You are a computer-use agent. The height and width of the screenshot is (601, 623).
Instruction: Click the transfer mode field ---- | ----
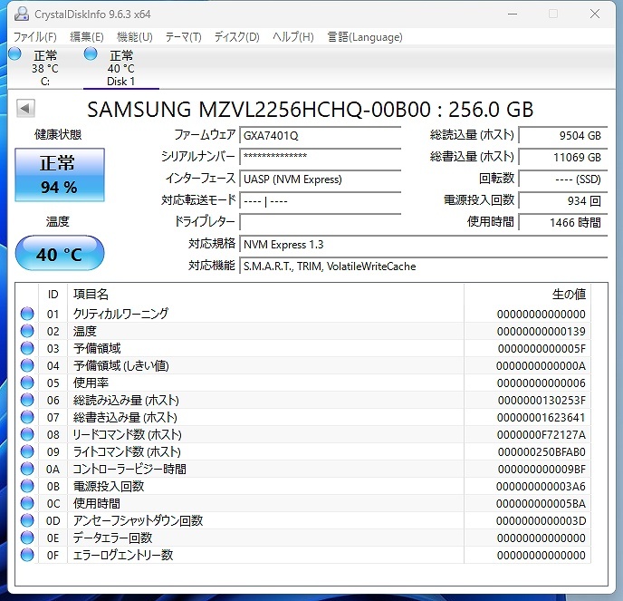[321, 201]
